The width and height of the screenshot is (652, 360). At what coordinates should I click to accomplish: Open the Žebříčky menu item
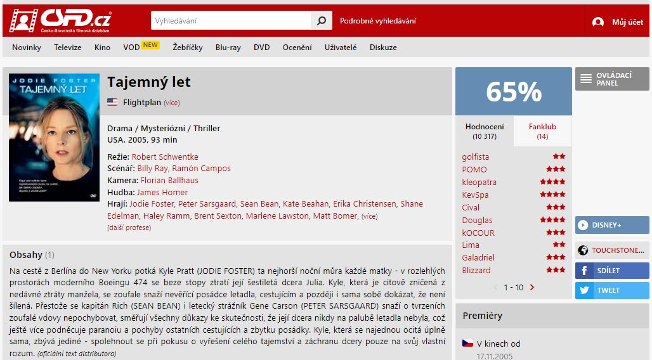[x=188, y=48]
